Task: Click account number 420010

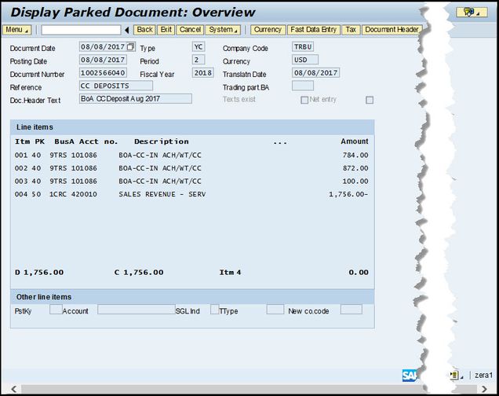Action: 84,194
